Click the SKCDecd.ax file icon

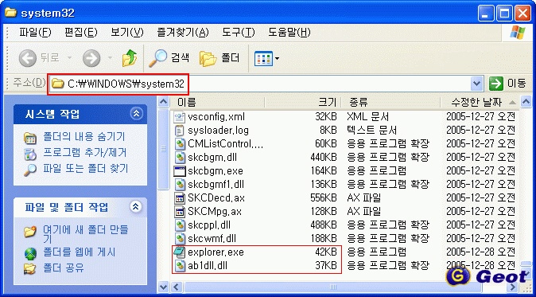[x=180, y=197]
